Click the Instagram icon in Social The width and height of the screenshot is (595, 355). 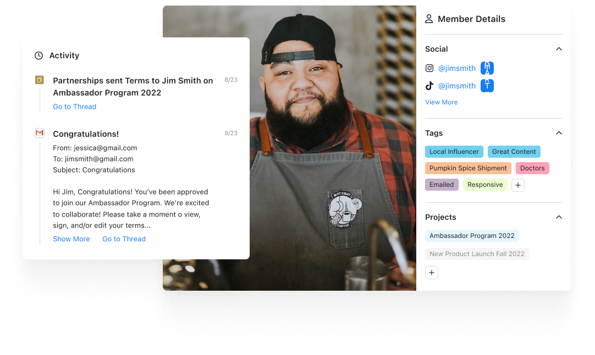coord(429,68)
